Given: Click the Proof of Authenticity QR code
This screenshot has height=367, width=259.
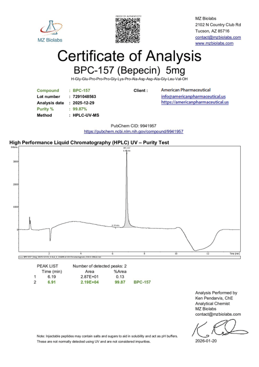Looking at the screenshot, I should click(127, 30).
